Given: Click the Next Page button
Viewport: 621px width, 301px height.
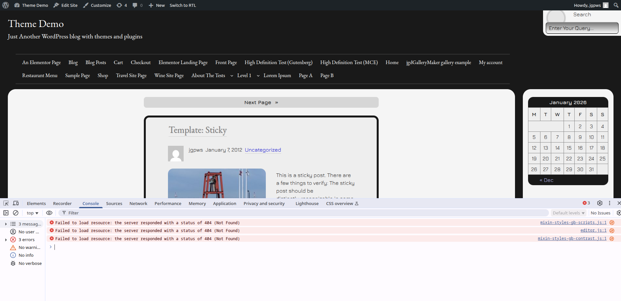Looking at the screenshot, I should (261, 103).
